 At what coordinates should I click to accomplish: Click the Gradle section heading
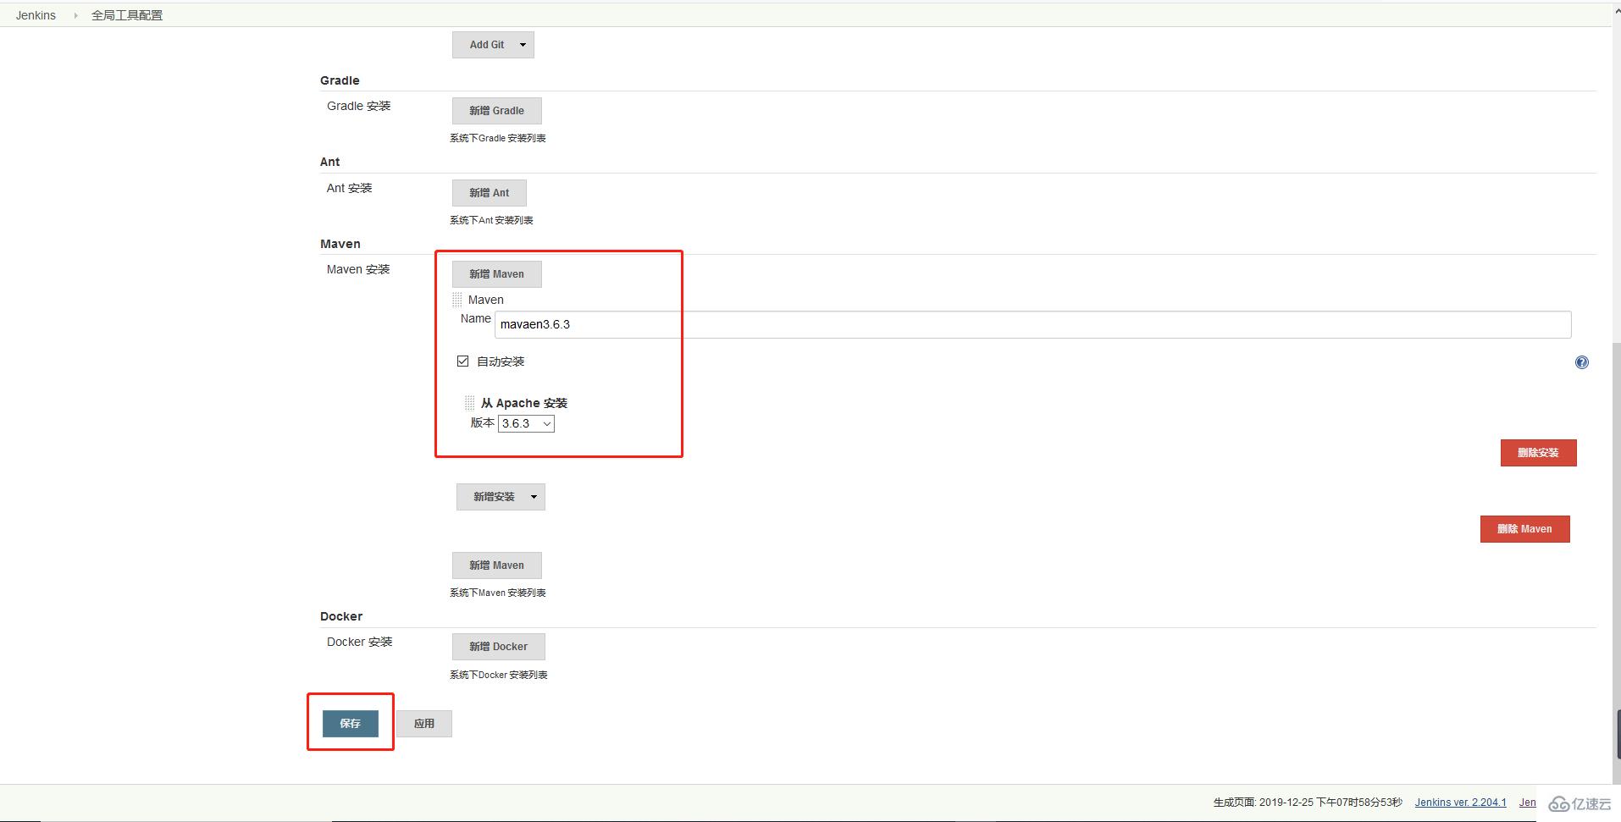coord(340,80)
